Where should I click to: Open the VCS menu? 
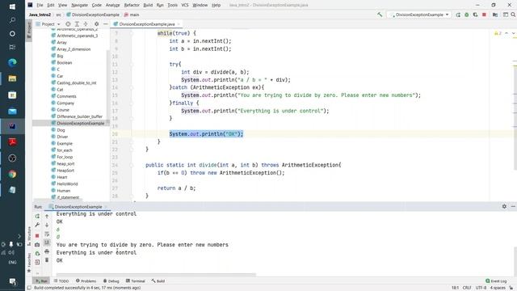coord(185,5)
